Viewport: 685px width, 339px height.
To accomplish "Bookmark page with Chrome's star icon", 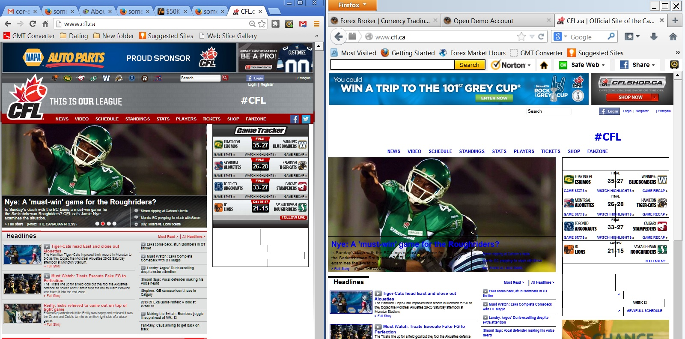I will point(262,24).
